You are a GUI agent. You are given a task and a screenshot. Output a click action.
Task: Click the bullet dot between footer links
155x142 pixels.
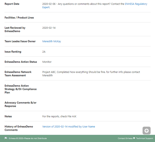134,138
